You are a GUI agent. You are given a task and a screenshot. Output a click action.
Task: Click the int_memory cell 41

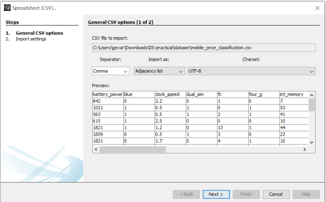click(294, 114)
